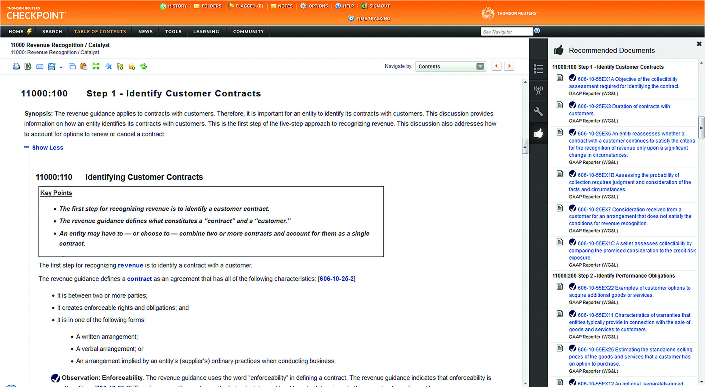Screen dimensions: 705x387
Task: Click the forward navigation arrow button
Action: pyautogui.click(x=509, y=66)
